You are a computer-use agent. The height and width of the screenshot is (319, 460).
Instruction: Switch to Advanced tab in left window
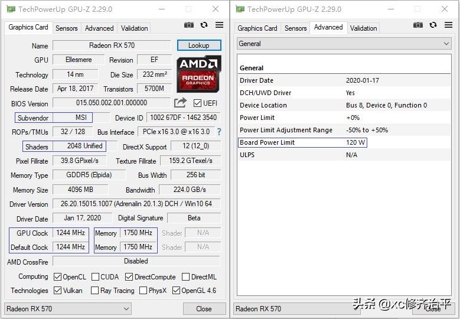pyautogui.click(x=99, y=28)
